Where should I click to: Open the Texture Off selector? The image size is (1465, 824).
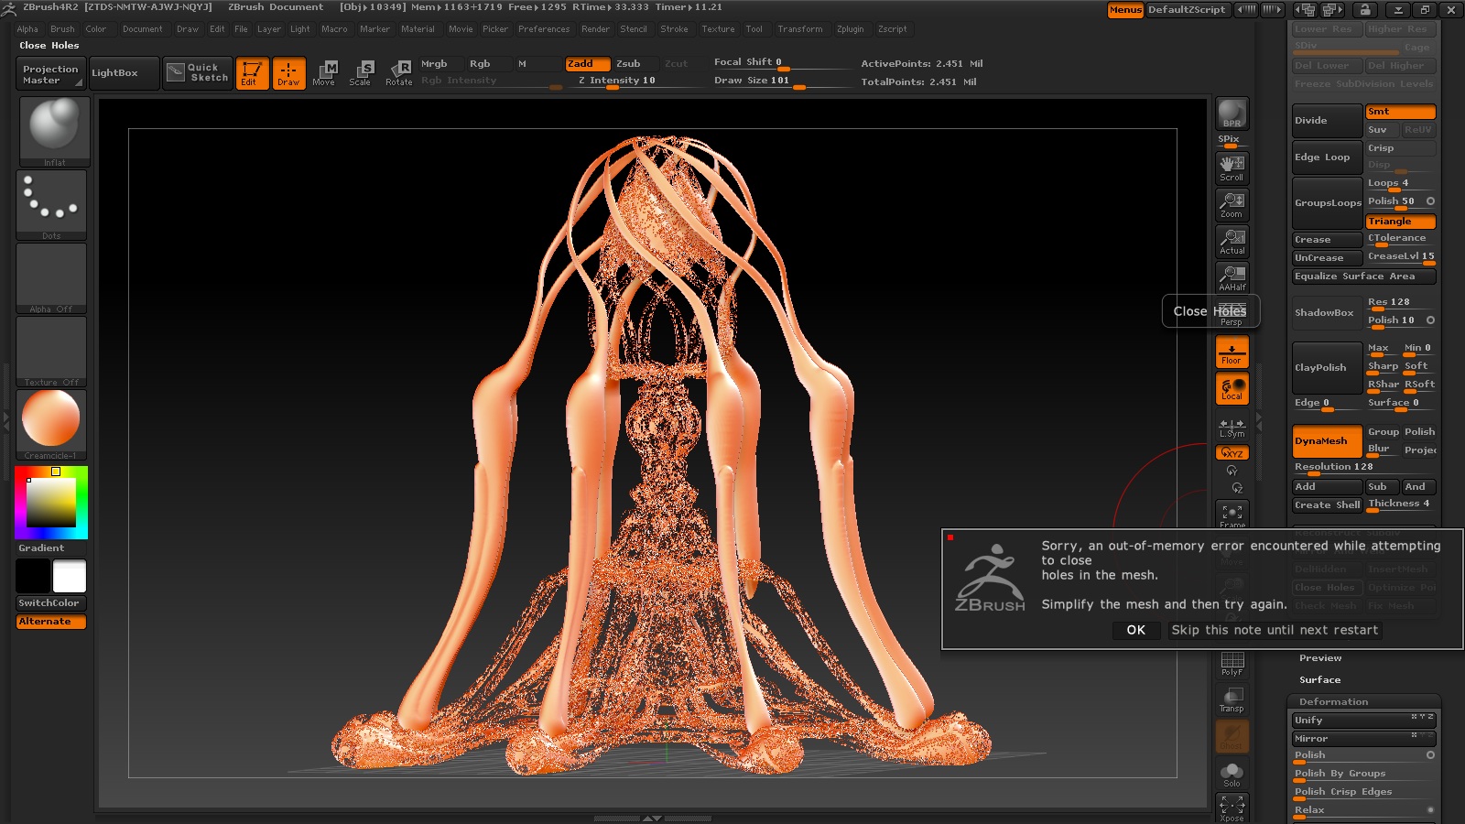pyautogui.click(x=51, y=352)
